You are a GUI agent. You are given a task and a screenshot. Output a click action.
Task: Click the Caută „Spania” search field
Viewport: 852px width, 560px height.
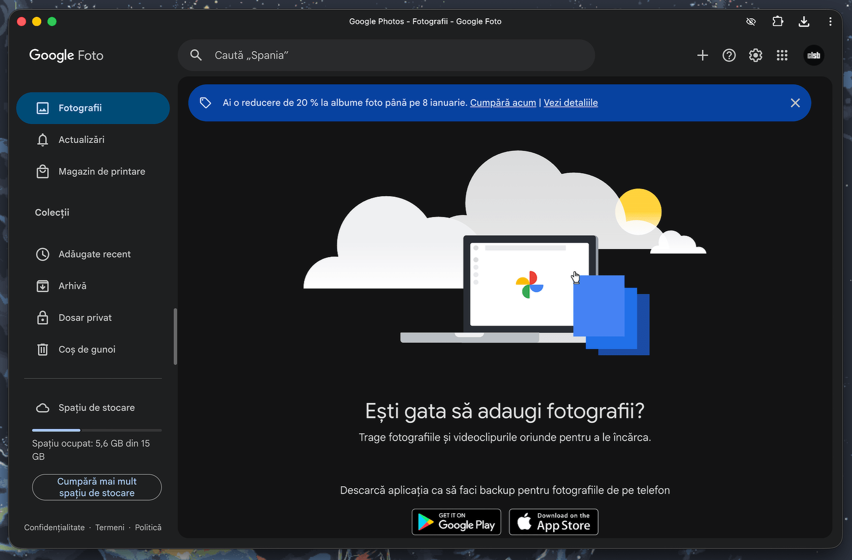click(386, 55)
